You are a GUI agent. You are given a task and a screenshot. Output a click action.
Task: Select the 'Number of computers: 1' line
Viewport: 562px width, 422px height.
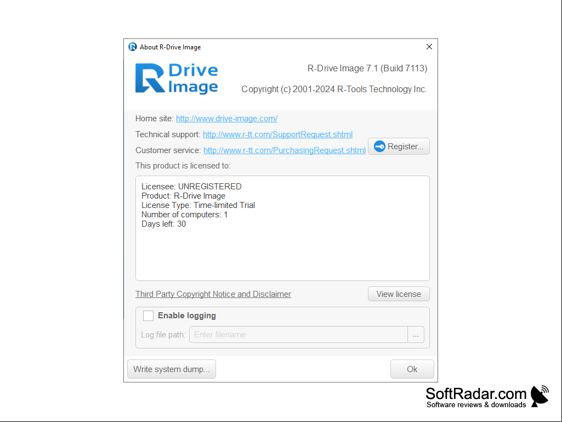(x=185, y=215)
